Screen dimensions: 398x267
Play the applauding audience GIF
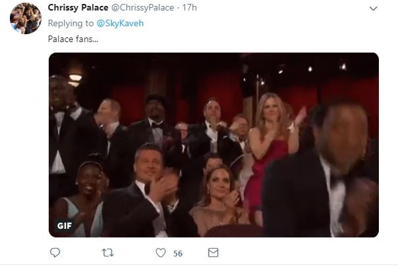(x=213, y=145)
